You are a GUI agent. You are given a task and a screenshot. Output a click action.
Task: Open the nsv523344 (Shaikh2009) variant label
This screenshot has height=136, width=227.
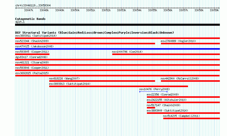click(32, 41)
